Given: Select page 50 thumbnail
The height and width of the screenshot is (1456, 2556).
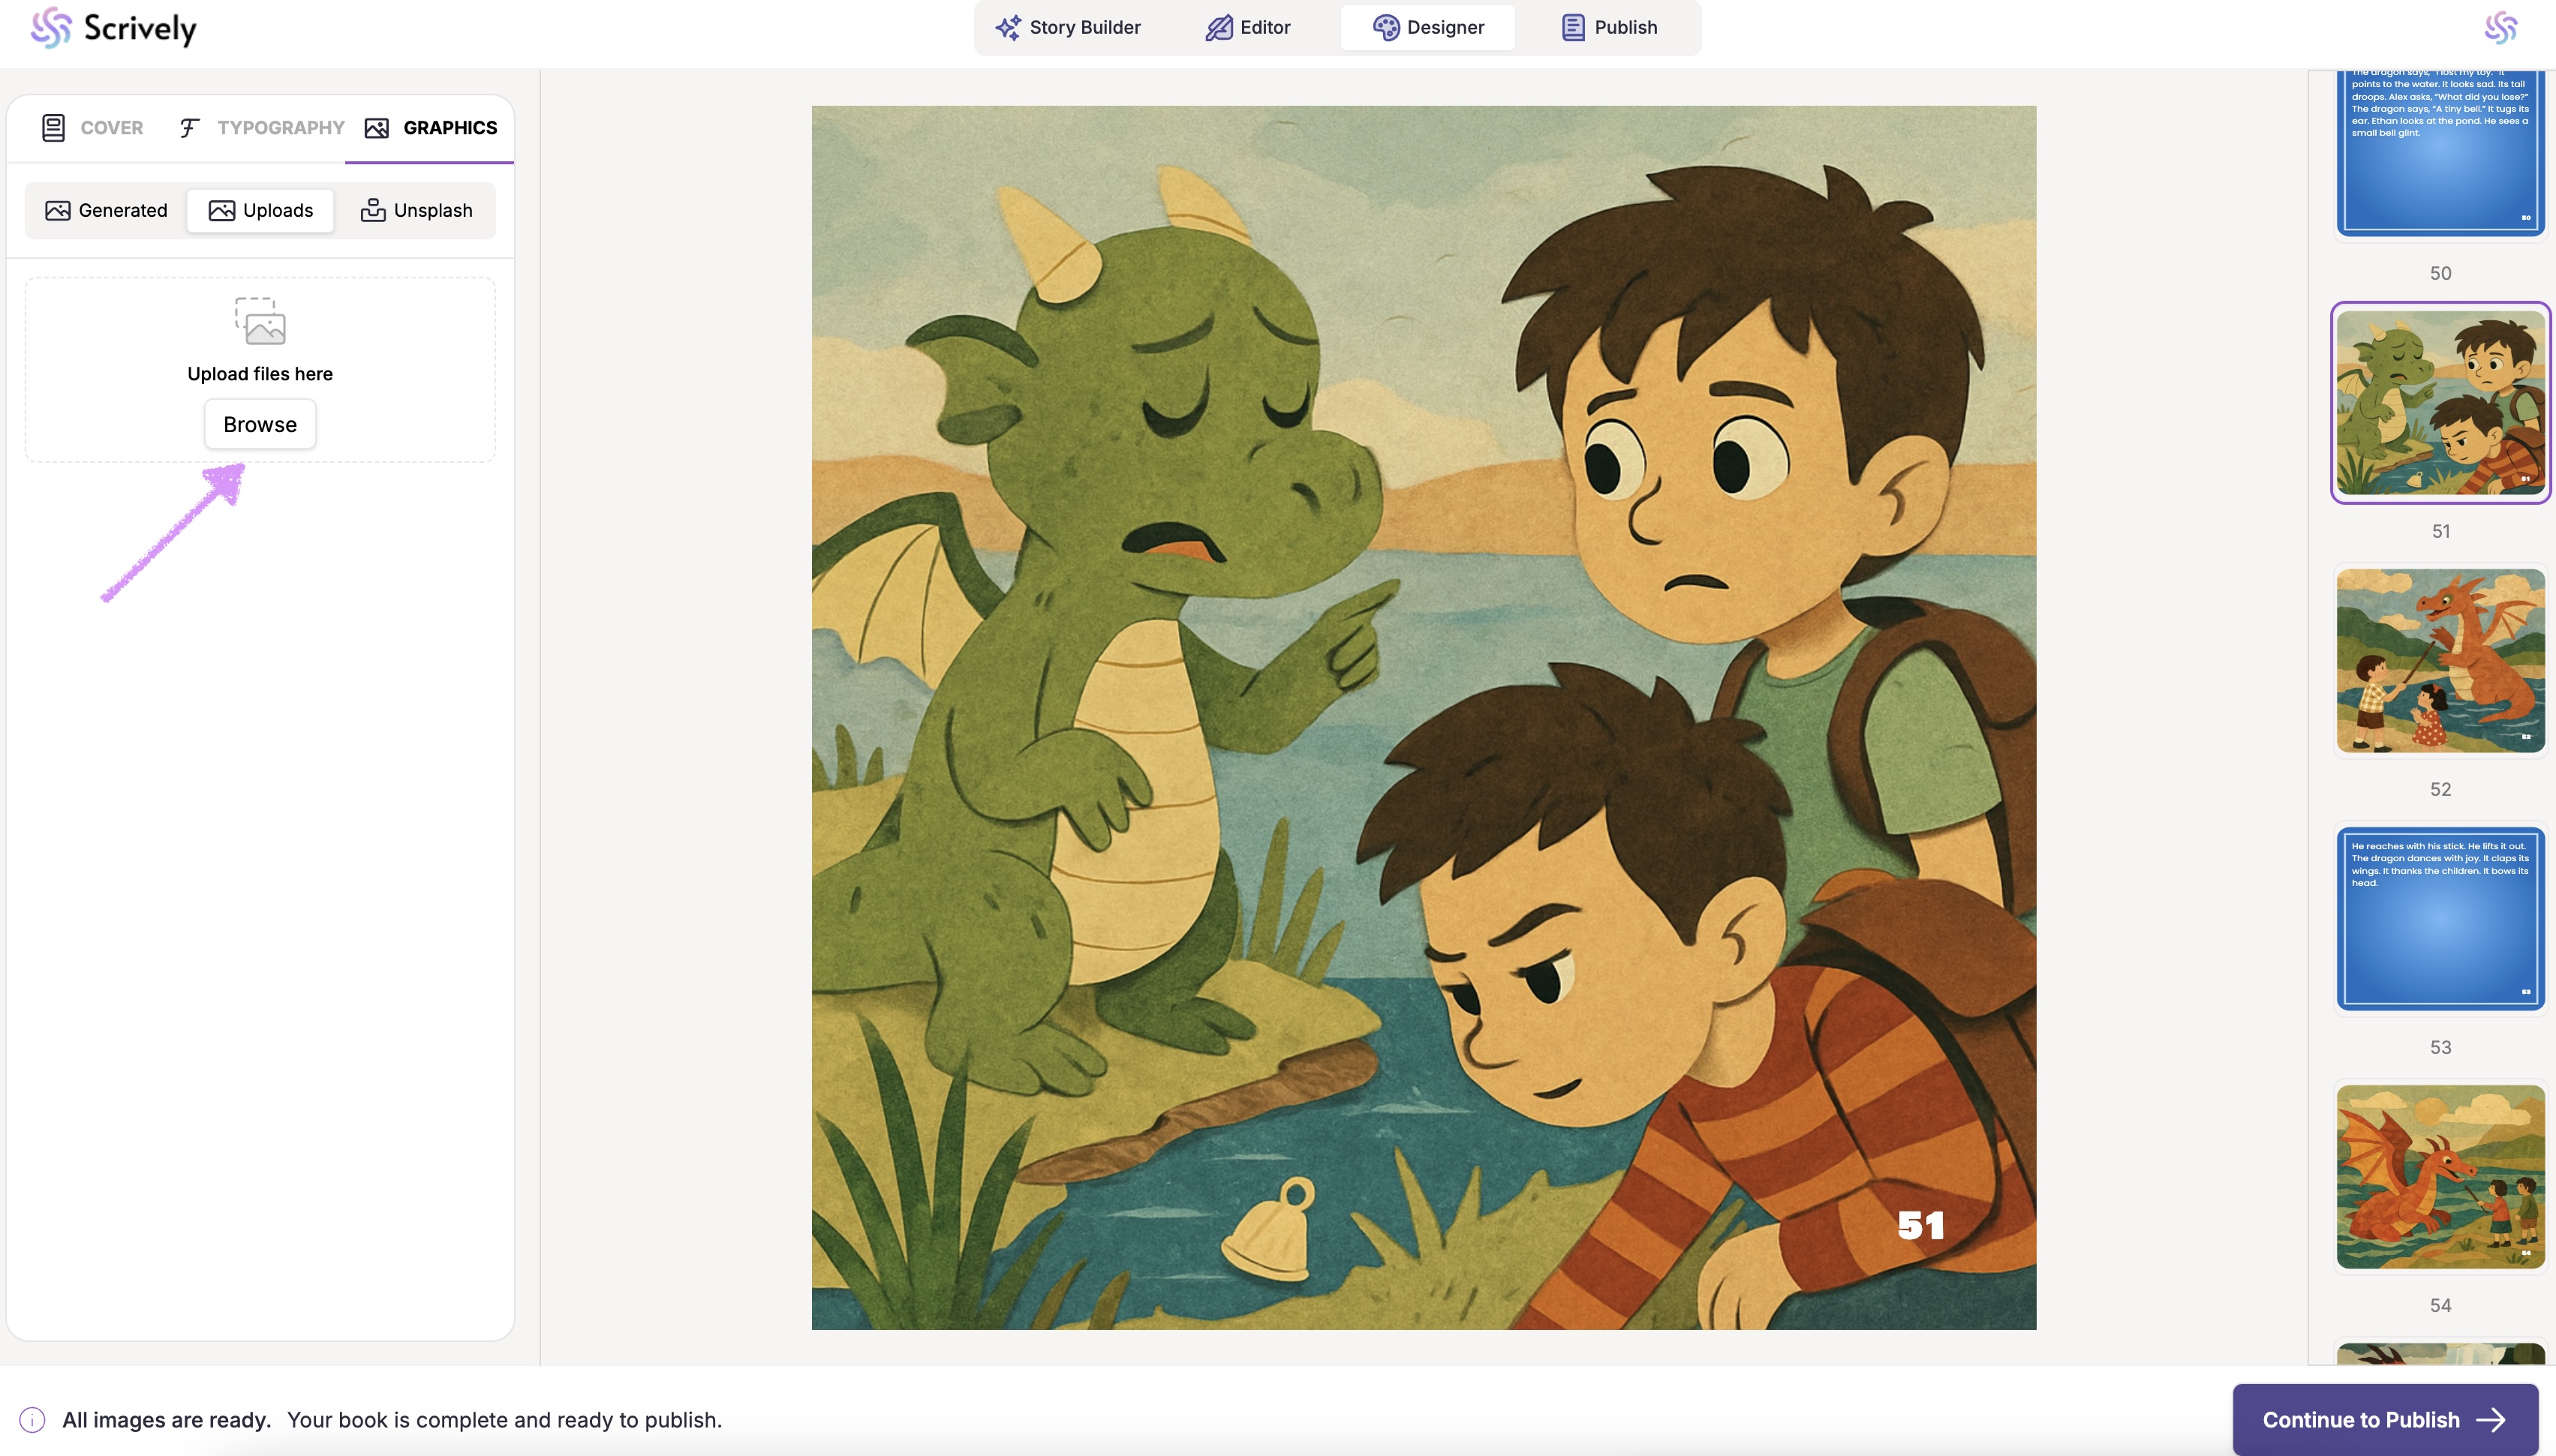Looking at the screenshot, I should 2440,150.
